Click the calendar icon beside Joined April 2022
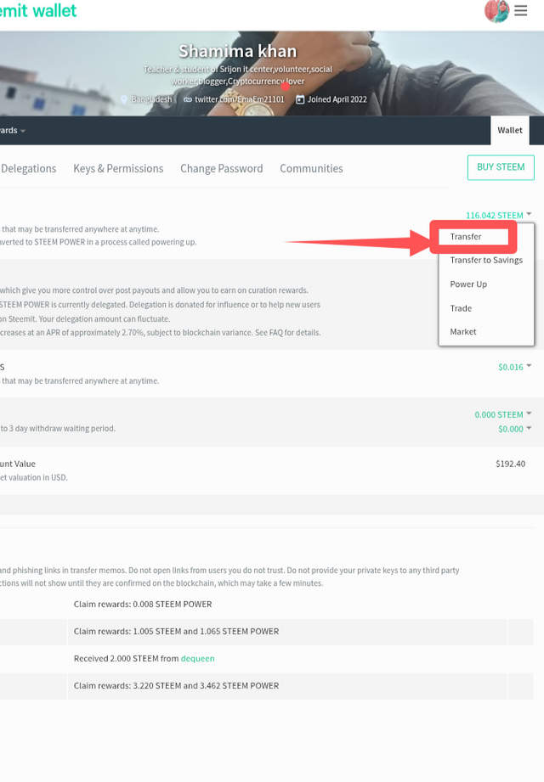The image size is (544, 782). tap(300, 99)
